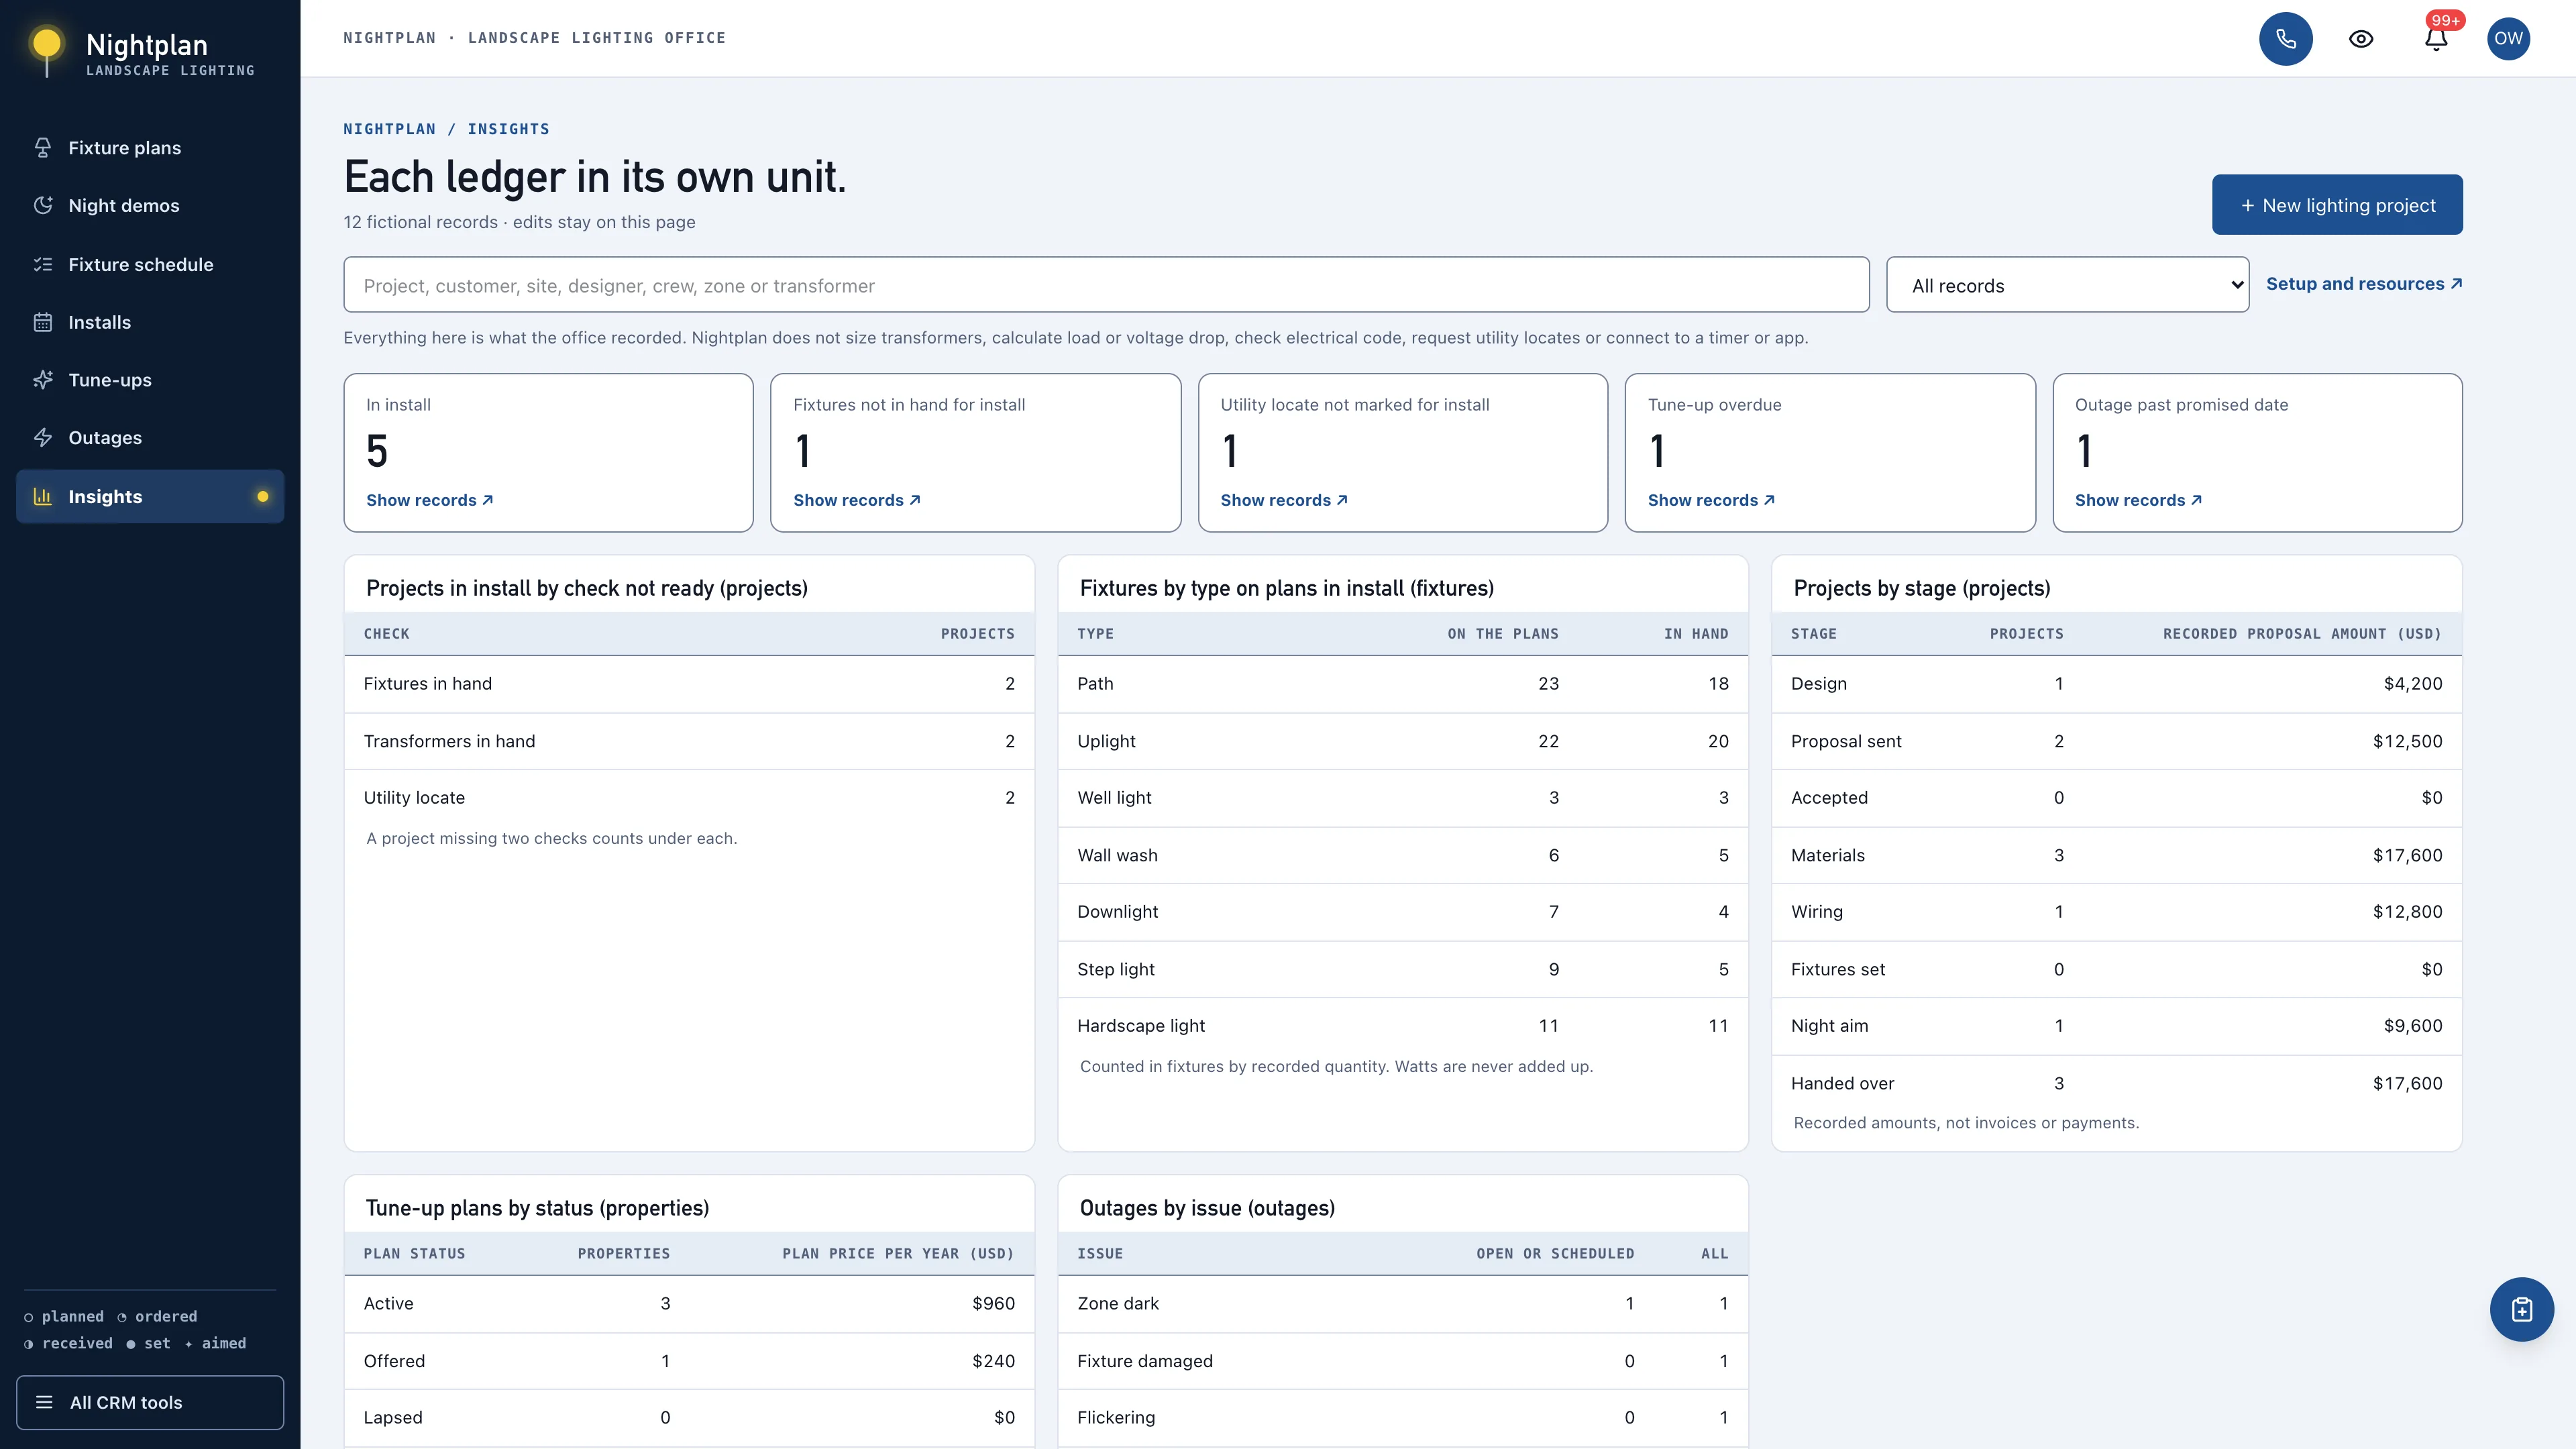Viewport: 2576px width, 1449px height.
Task: Click the Fixture plans lamp icon
Action: click(43, 148)
